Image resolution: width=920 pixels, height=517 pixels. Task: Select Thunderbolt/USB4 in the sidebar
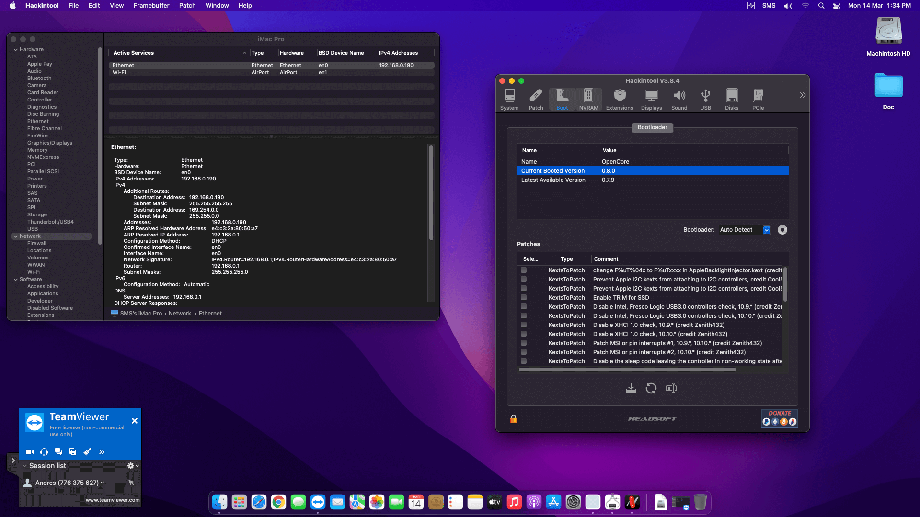[50, 222]
